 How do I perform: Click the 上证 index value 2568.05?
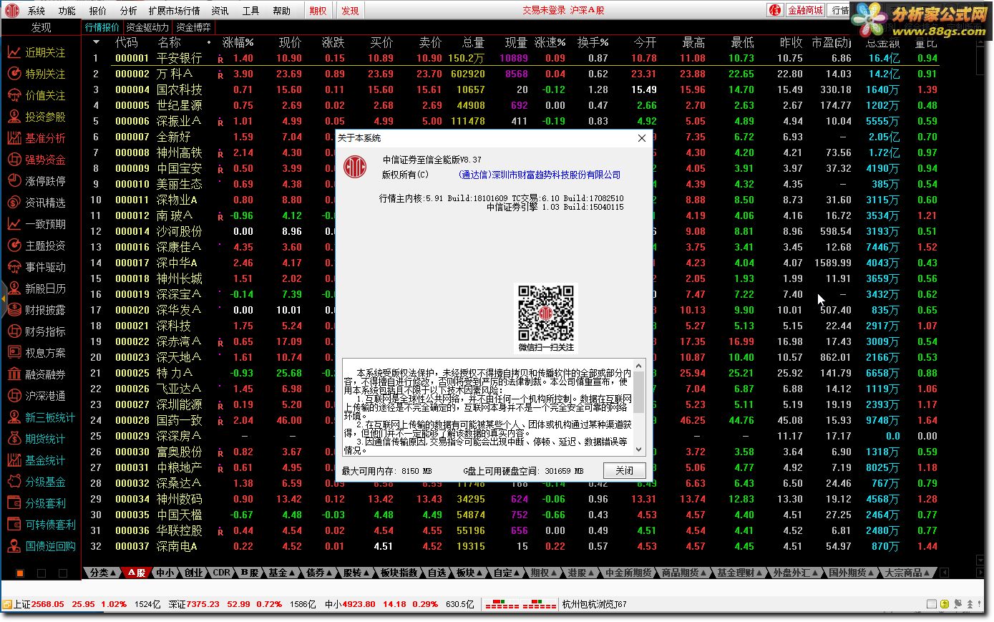click(48, 604)
